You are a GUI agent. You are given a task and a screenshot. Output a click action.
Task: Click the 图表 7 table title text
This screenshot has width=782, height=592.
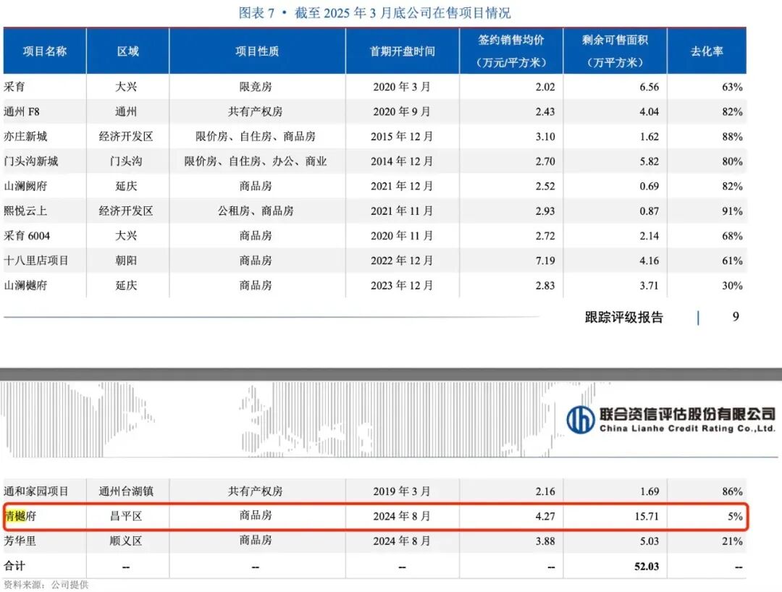374,13
